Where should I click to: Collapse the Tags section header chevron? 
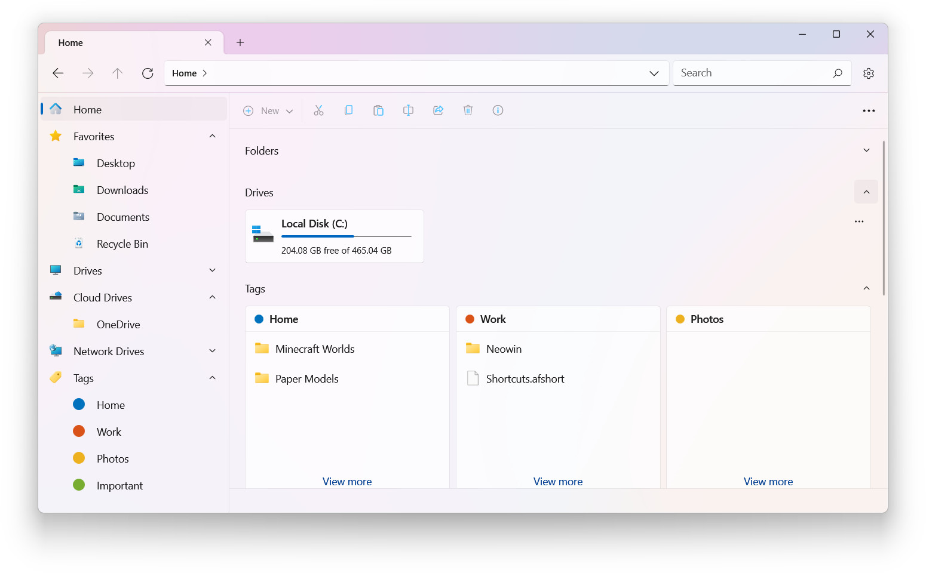click(x=866, y=288)
